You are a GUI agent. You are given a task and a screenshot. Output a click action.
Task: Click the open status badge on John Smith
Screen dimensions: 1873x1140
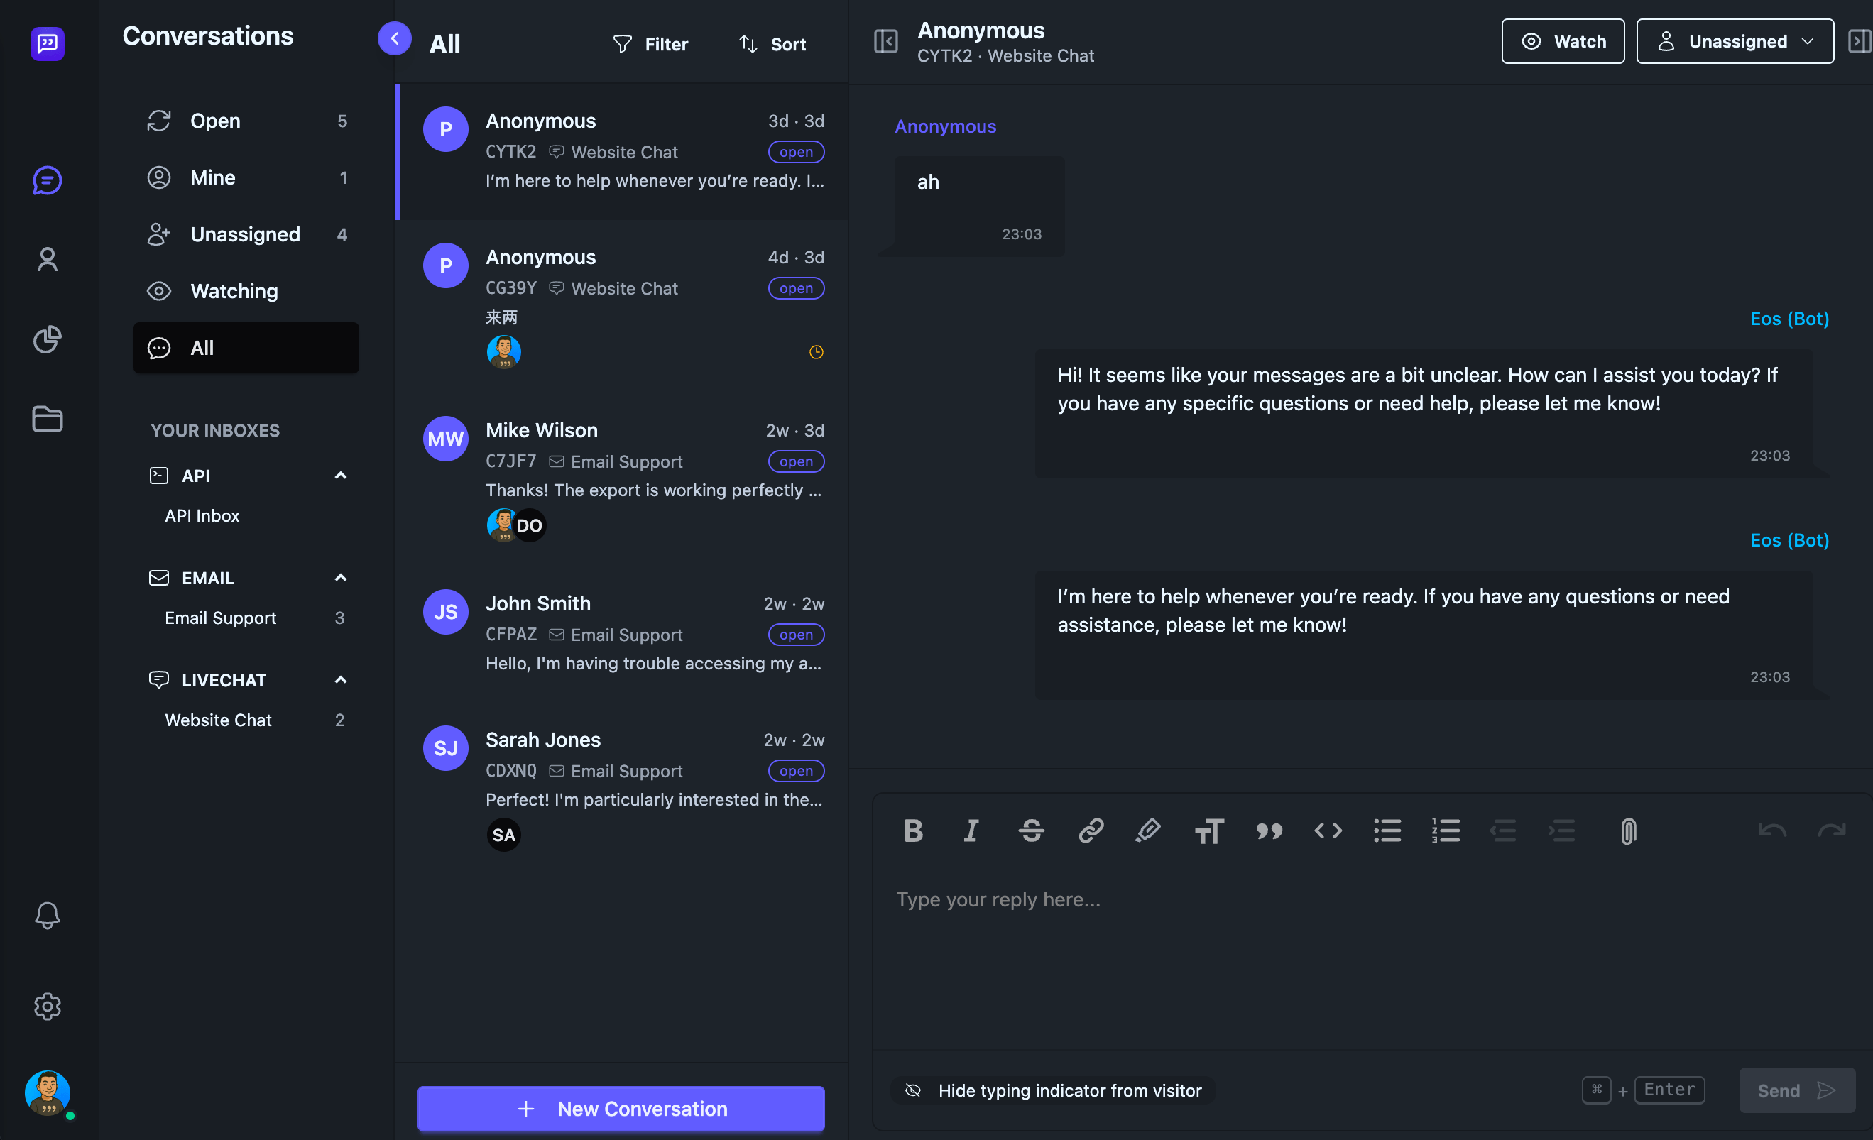(796, 635)
